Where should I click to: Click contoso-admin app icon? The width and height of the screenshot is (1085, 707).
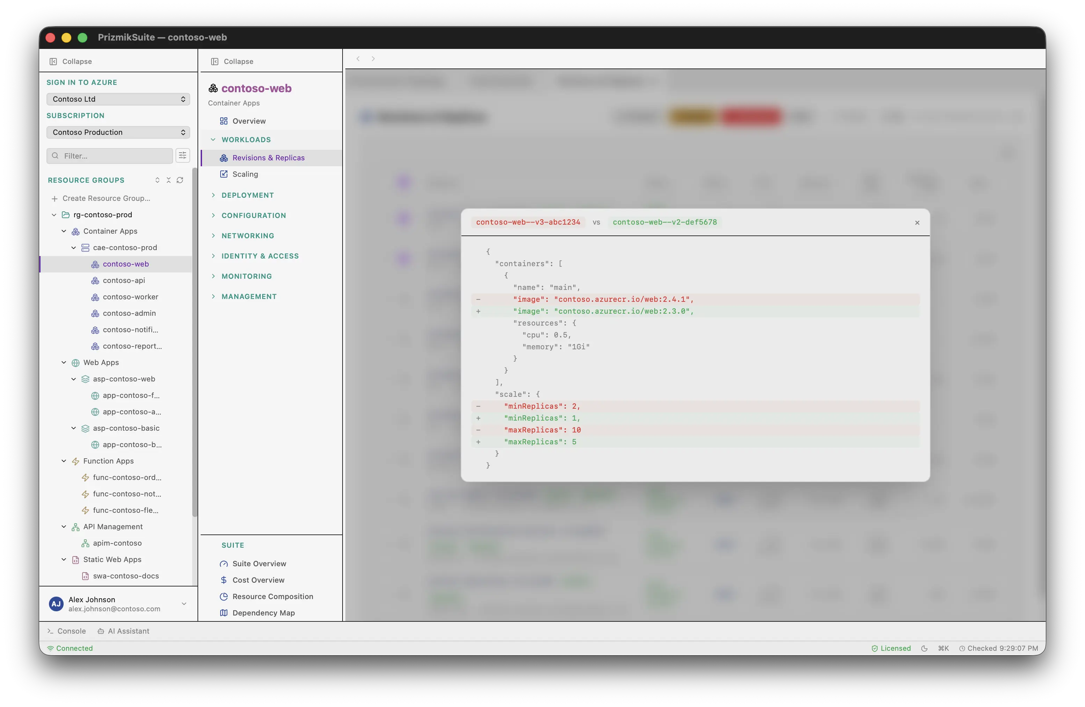point(95,313)
